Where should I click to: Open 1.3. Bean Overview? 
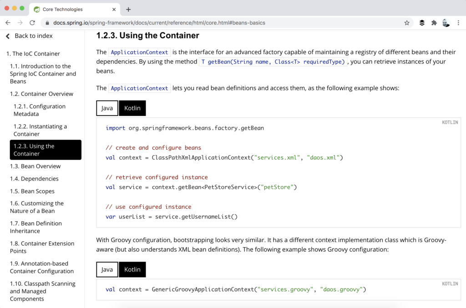pyautogui.click(x=35, y=167)
